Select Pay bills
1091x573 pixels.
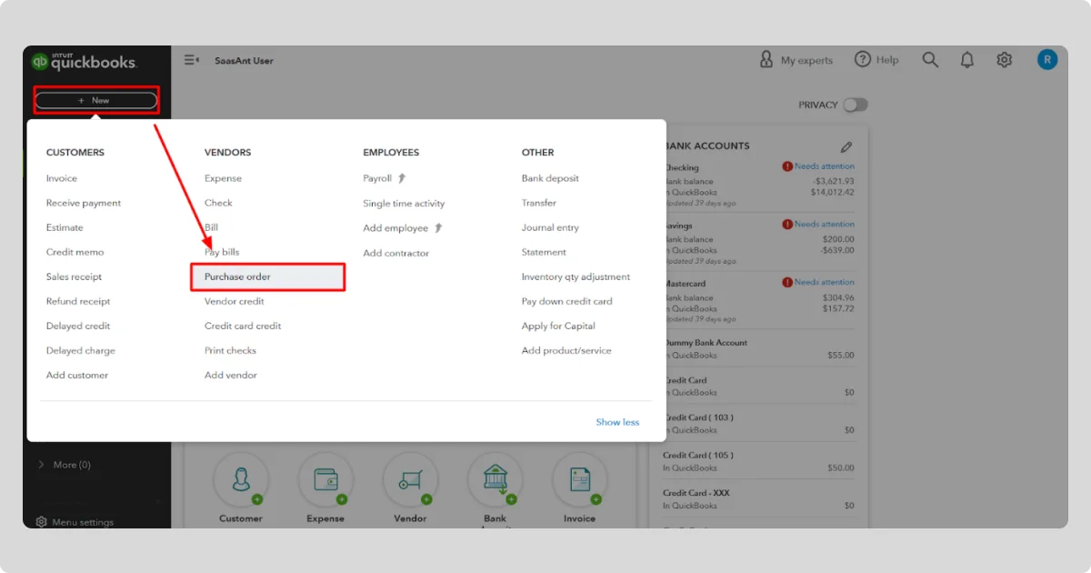point(222,252)
